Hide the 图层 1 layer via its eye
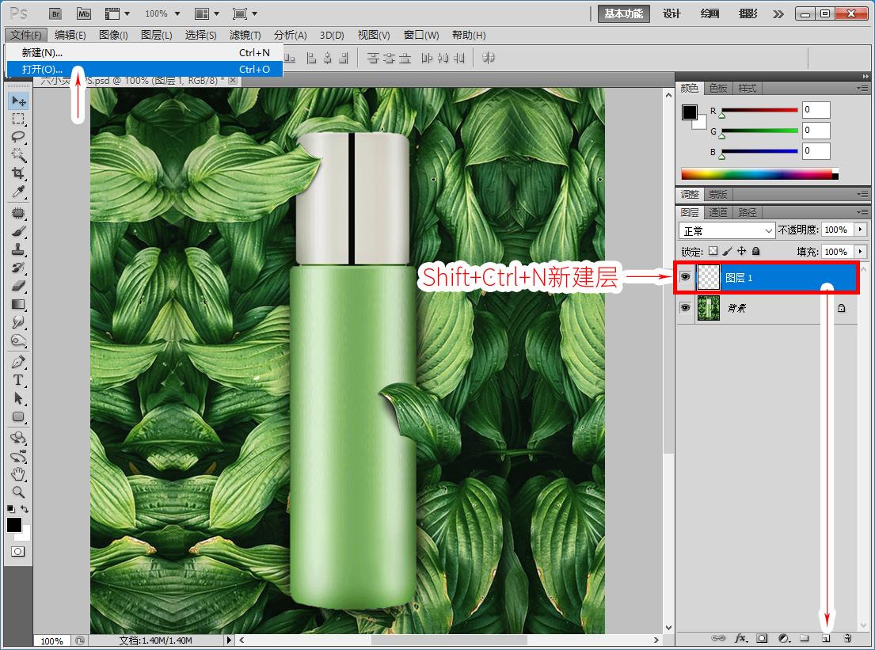This screenshot has height=650, width=875. pos(685,278)
